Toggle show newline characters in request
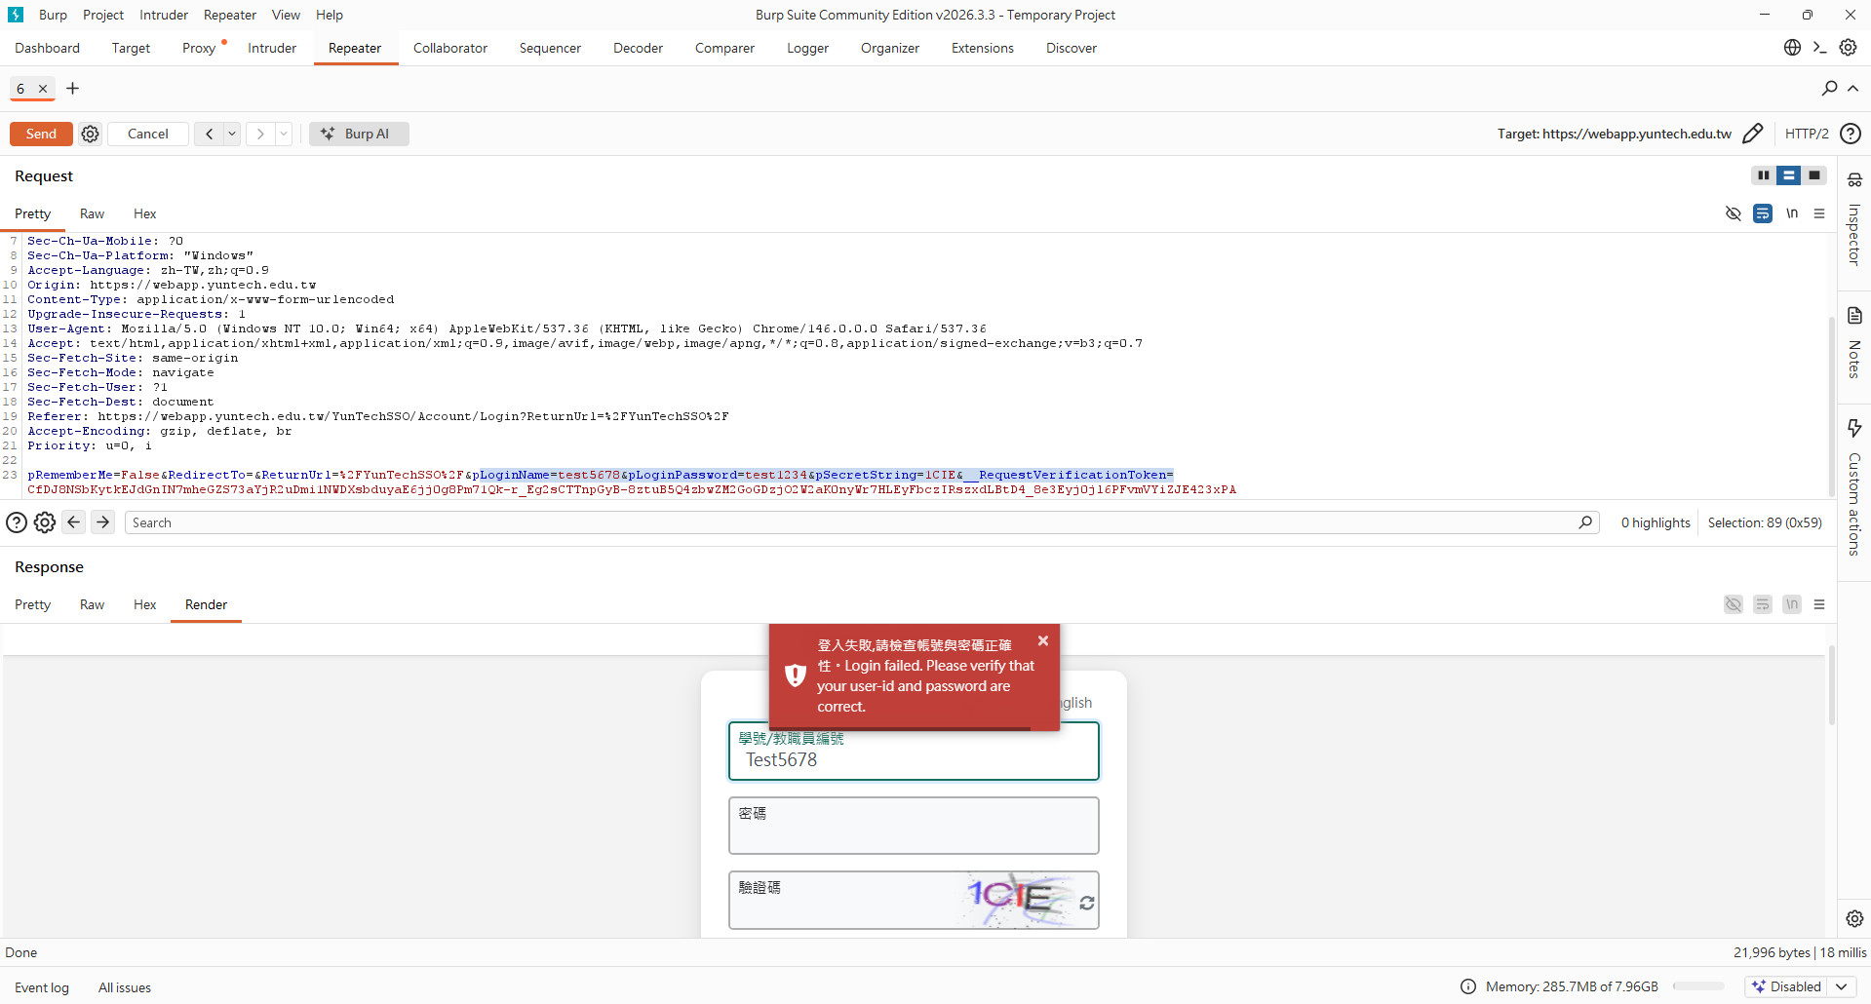 coord(1792,213)
